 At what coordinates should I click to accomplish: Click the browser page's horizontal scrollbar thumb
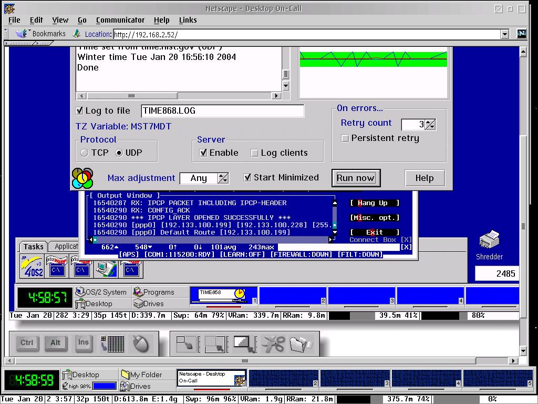245,361
